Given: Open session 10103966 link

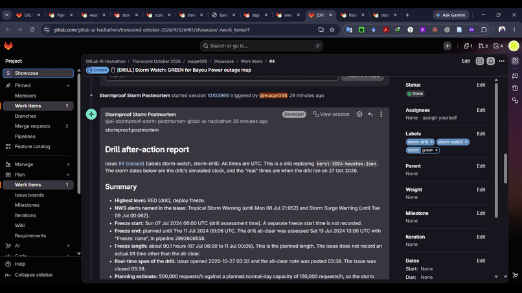Looking at the screenshot, I should pyautogui.click(x=218, y=96).
